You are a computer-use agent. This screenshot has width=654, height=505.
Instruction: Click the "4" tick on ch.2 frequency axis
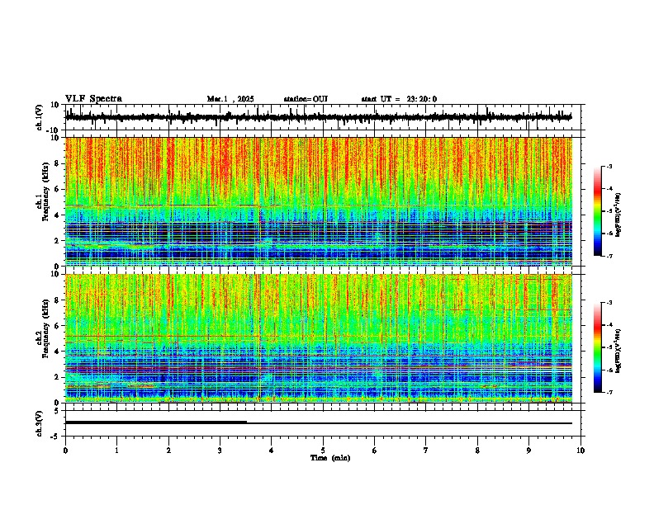58,352
